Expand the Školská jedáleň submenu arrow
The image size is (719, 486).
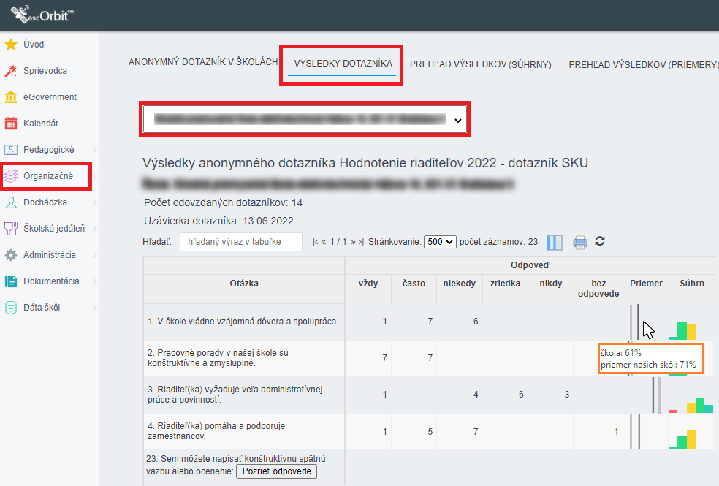coord(94,229)
